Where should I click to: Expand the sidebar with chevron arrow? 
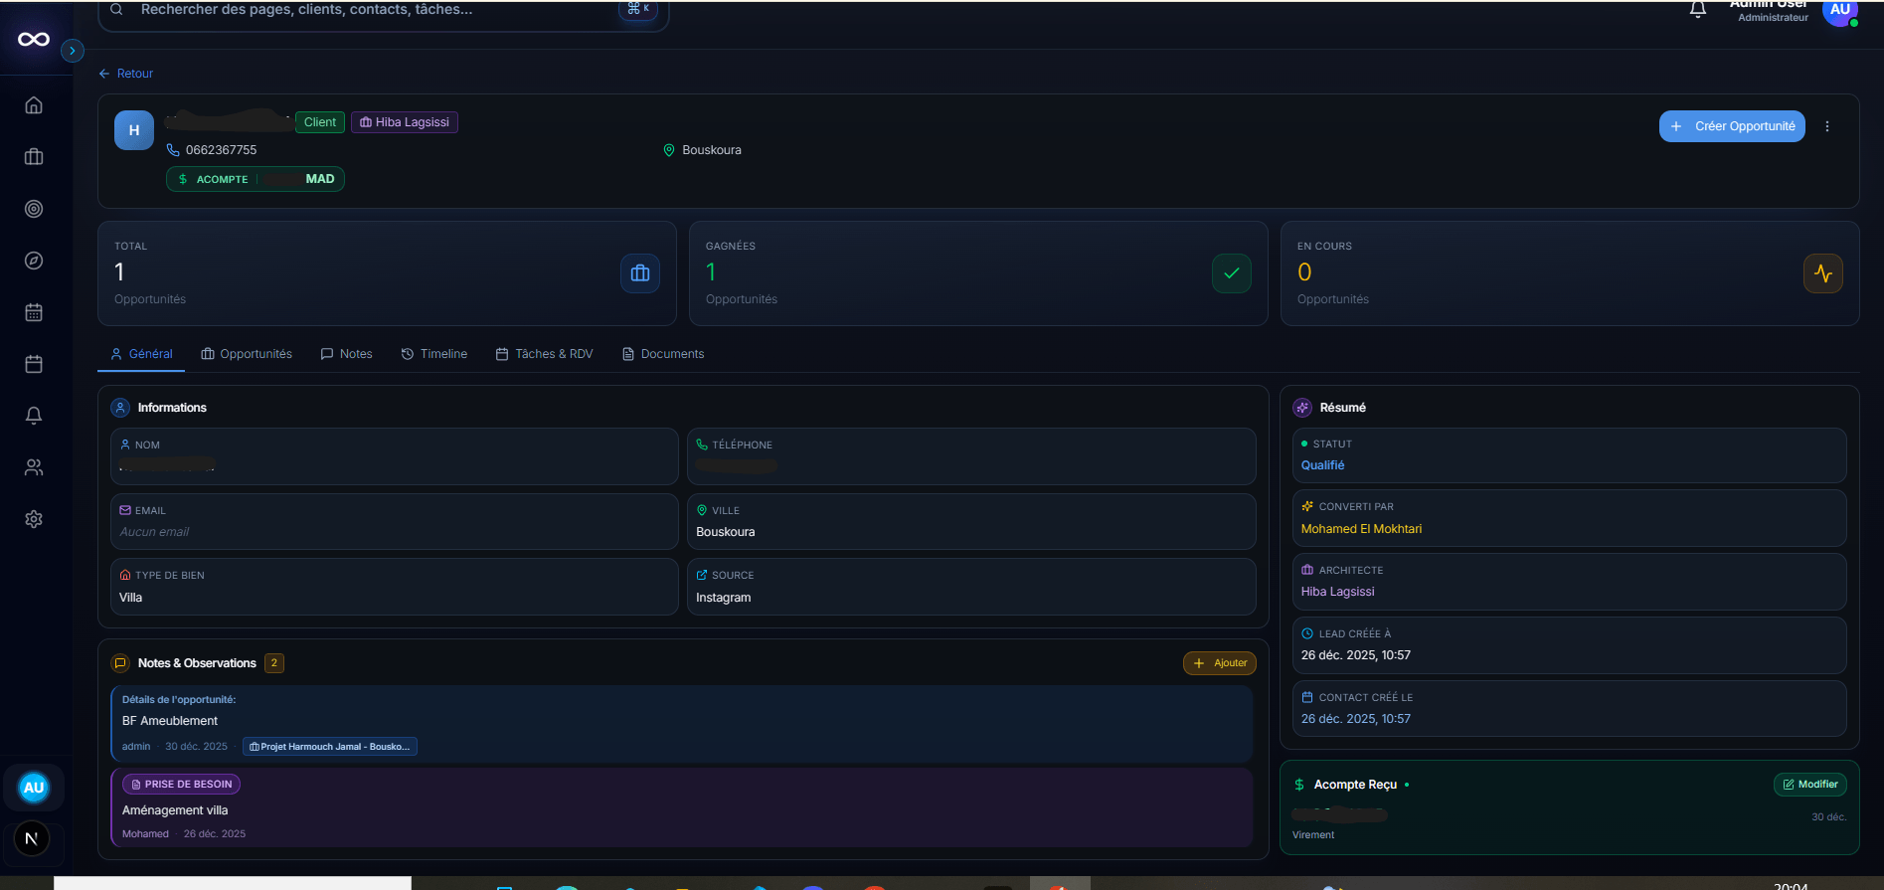pos(72,51)
